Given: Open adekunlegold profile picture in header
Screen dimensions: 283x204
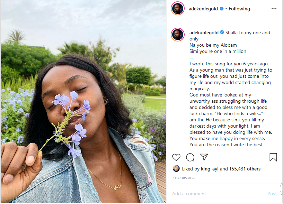Looking at the screenshot, I should [178, 9].
